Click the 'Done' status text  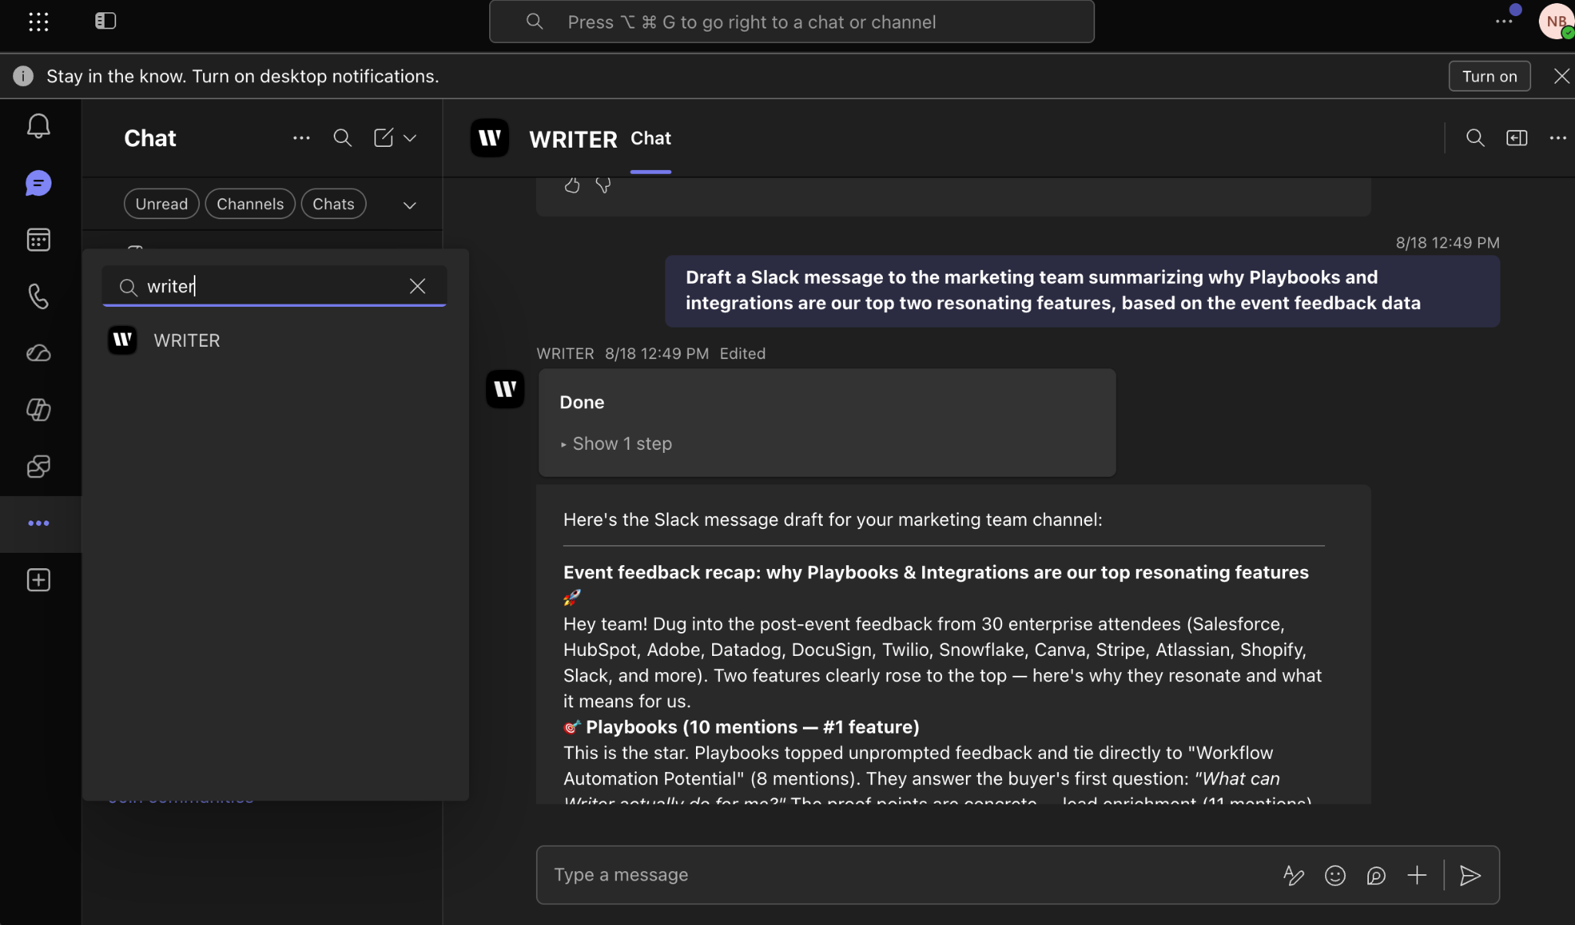pos(582,402)
